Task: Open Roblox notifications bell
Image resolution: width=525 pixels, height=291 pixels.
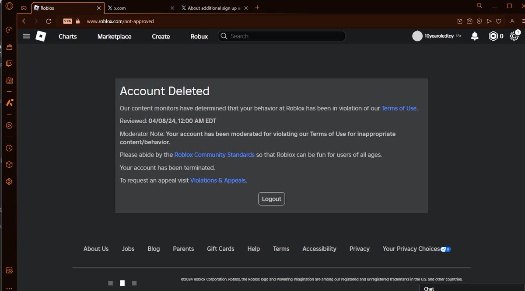Action: [475, 36]
